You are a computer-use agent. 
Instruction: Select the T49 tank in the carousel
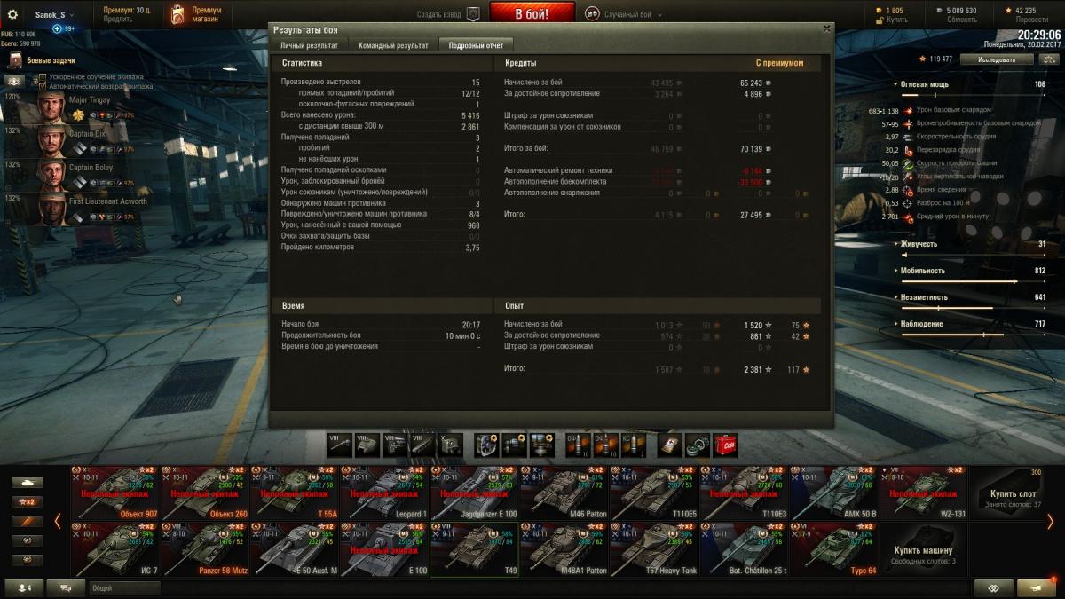point(474,549)
